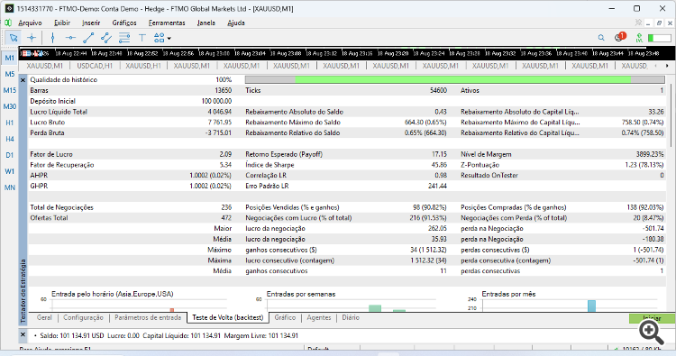Open the Exibir menu
This screenshot has width=676, height=356.
[x=62, y=23]
